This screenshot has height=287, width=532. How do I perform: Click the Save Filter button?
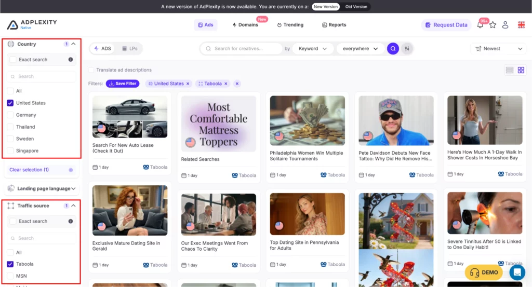tap(123, 84)
